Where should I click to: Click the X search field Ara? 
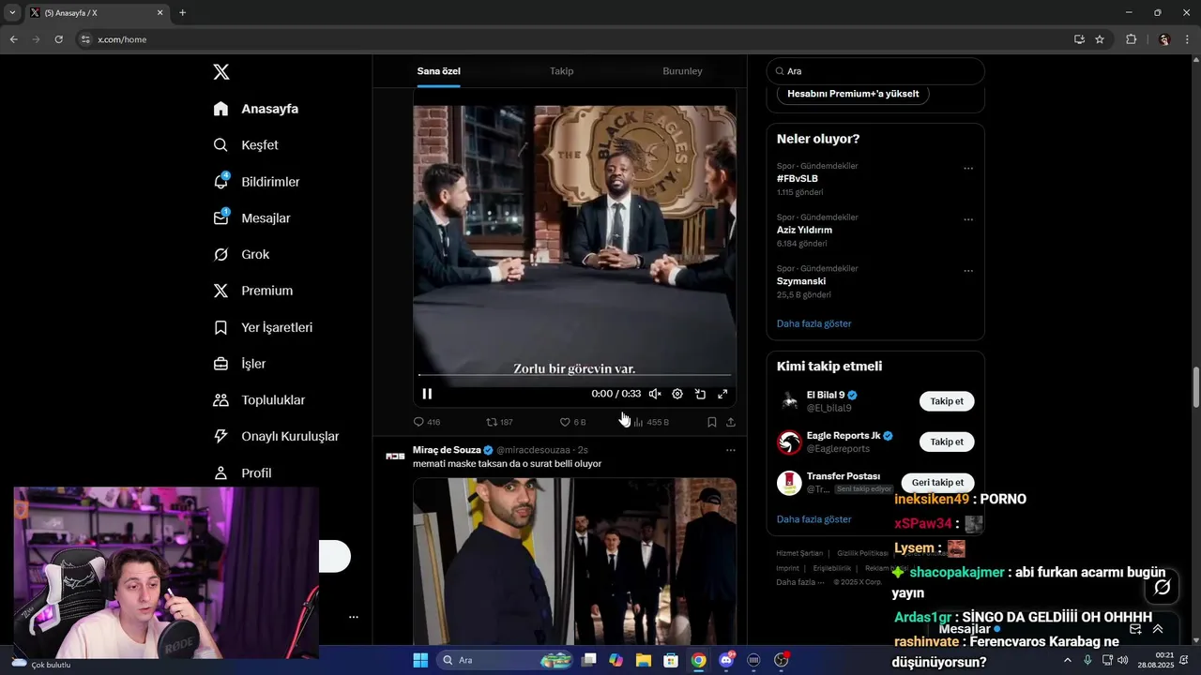coord(875,71)
